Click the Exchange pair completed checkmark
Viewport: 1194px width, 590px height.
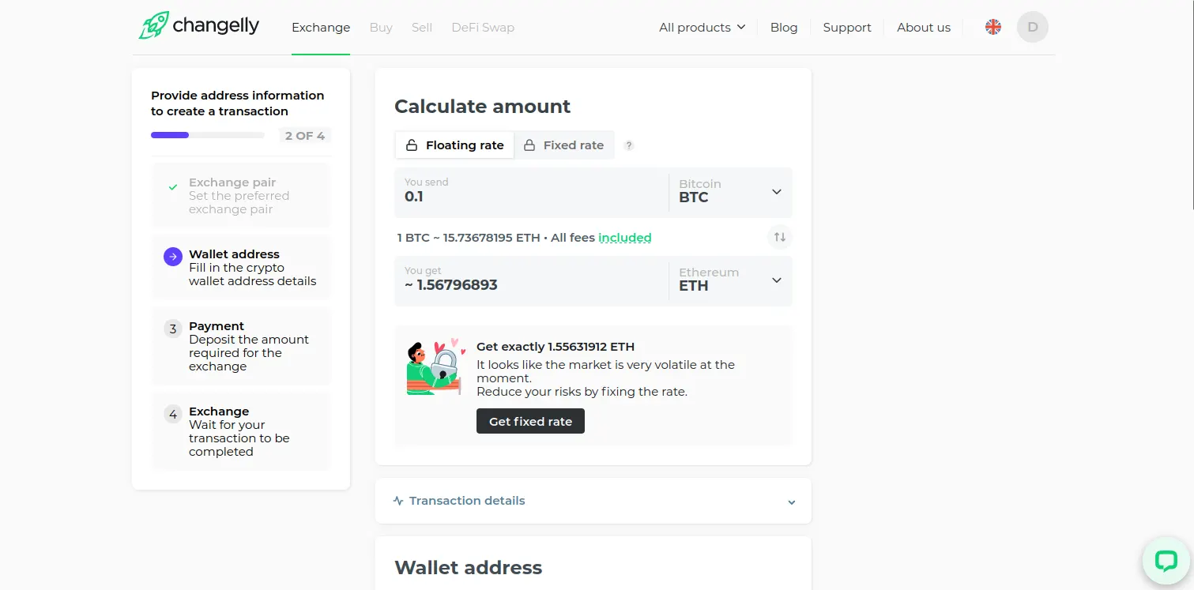[x=172, y=187]
